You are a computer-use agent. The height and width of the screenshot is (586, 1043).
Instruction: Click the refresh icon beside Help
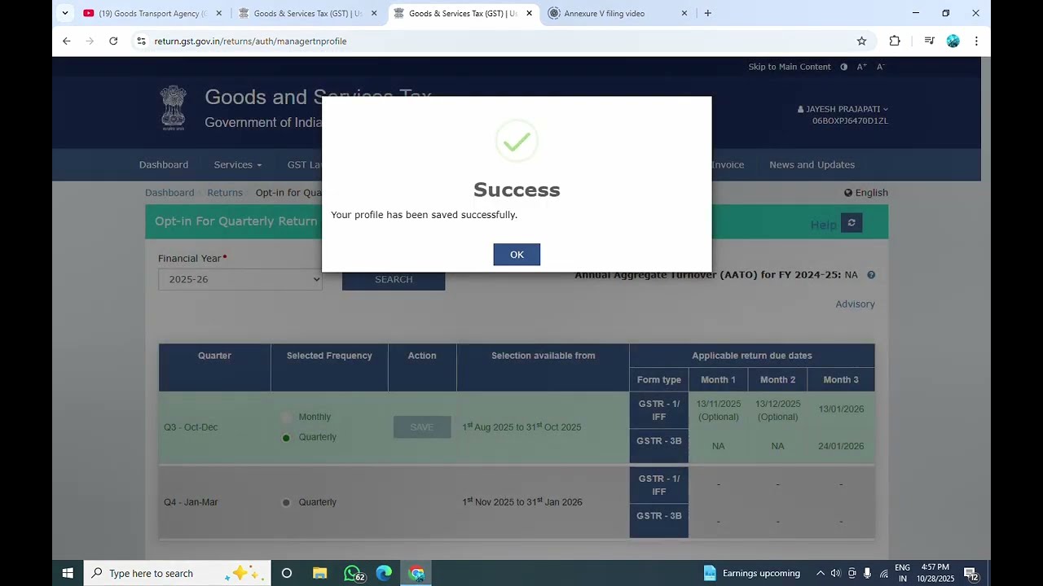[x=852, y=223]
